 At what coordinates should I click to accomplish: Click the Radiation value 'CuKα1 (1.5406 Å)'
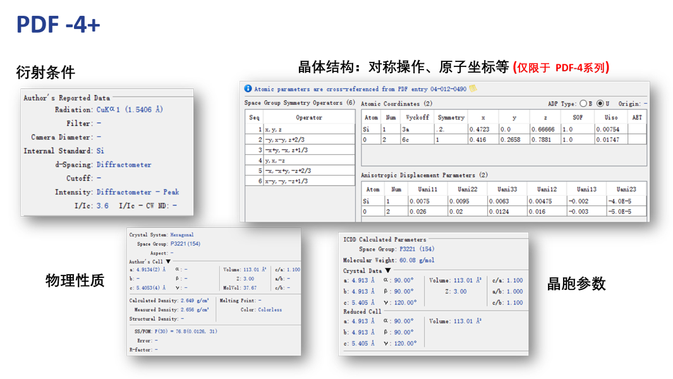(130, 109)
